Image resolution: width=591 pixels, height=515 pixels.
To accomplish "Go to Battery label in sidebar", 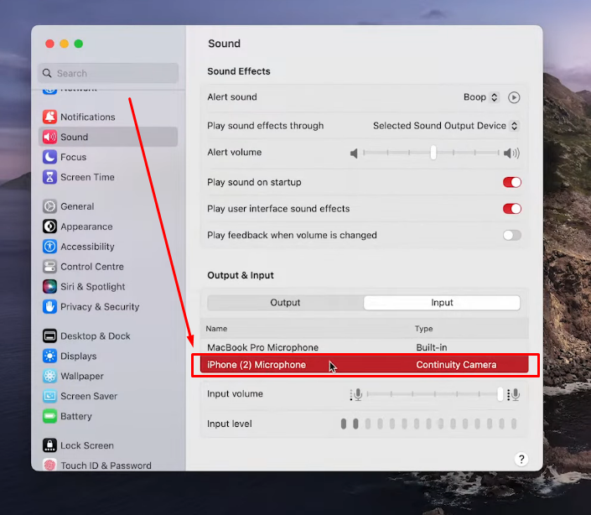I will click(x=76, y=416).
